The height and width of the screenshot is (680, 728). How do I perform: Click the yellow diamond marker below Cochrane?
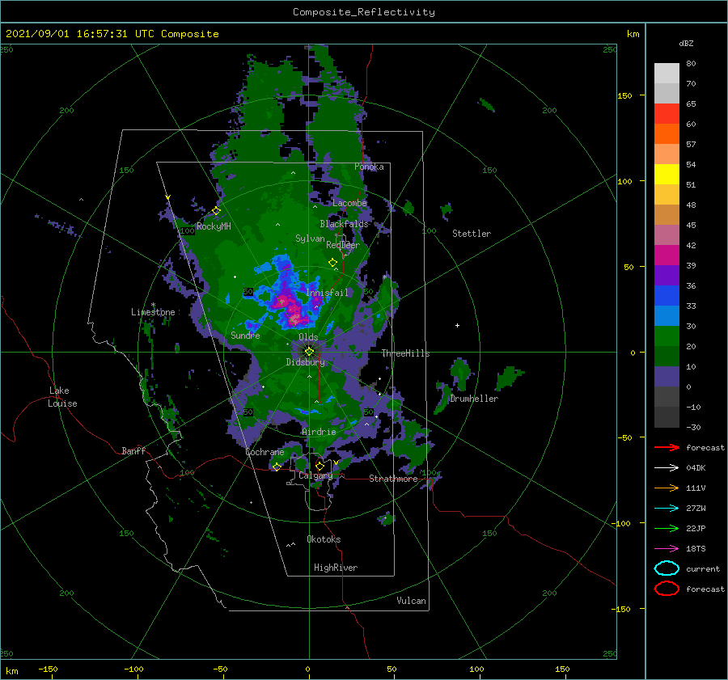click(277, 467)
